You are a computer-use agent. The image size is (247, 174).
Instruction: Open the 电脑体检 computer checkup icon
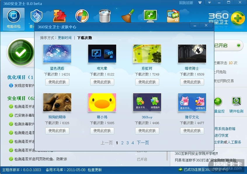13,19
